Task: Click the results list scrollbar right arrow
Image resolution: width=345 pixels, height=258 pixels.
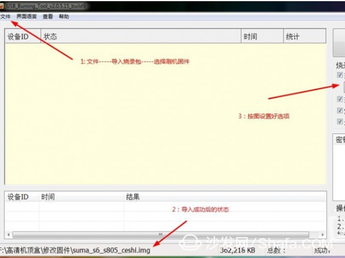Action: click(322, 235)
